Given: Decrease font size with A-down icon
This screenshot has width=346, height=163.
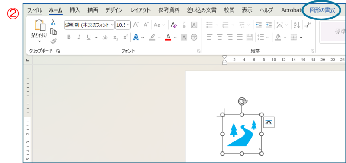Looking at the screenshot, I should coord(146,25).
